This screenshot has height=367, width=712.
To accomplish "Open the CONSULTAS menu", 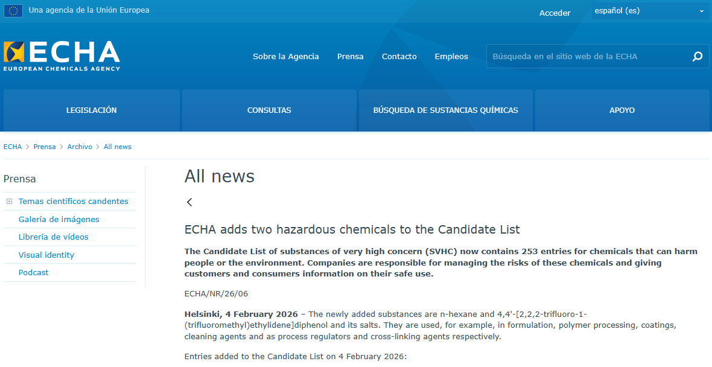I will (x=269, y=110).
